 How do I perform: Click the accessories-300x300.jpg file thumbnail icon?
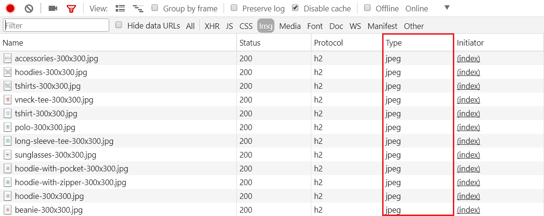click(x=8, y=58)
